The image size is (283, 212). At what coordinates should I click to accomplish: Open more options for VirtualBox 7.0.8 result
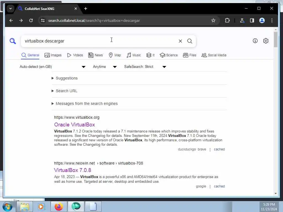(210, 186)
